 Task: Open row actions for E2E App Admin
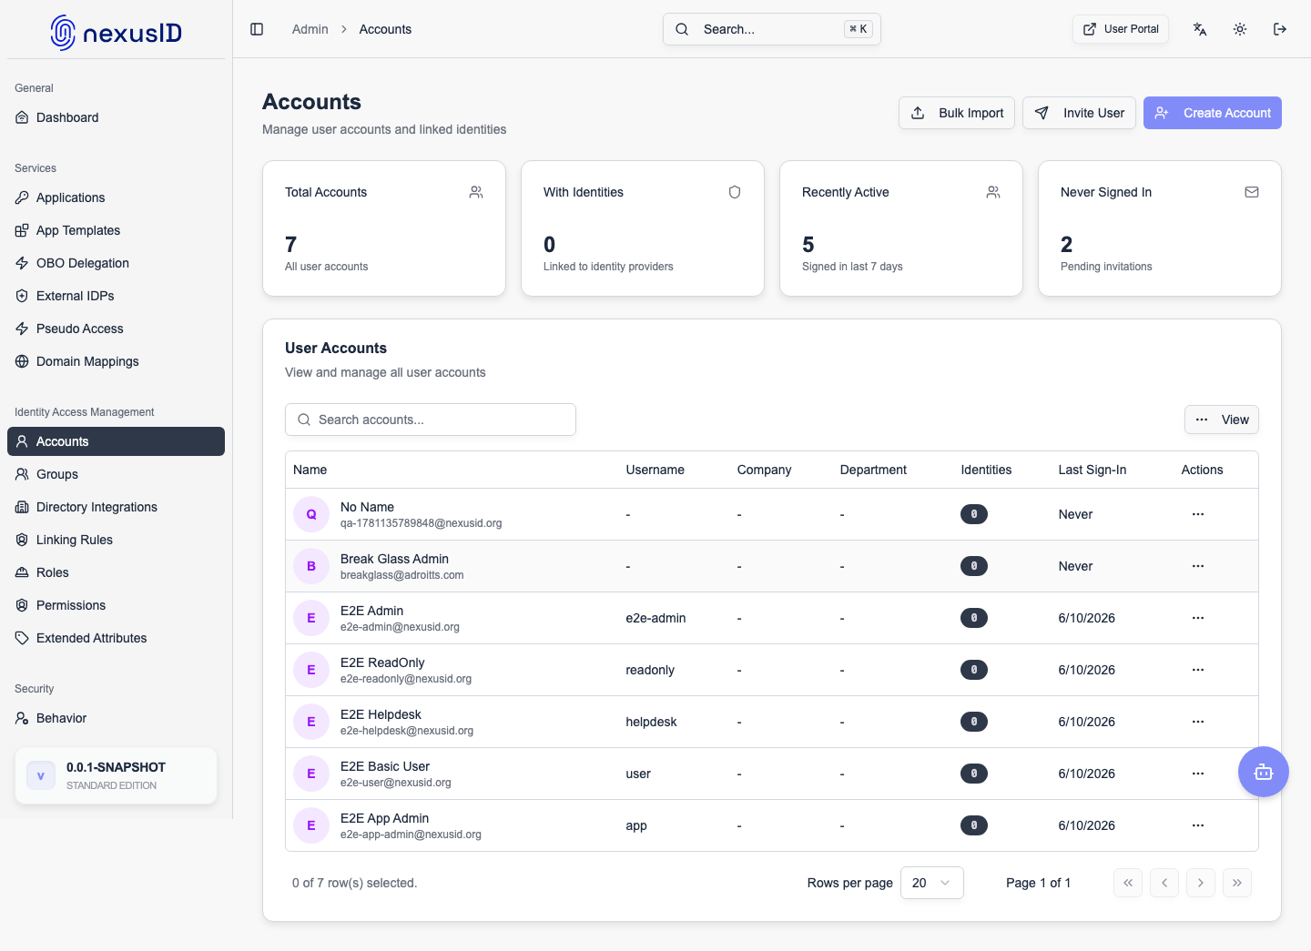pos(1198,825)
